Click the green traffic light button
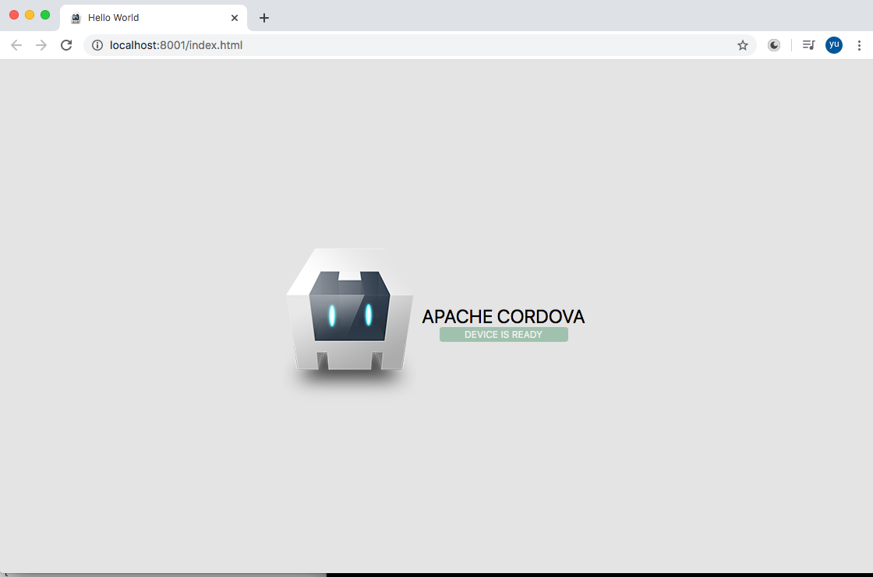The image size is (873, 577). tap(45, 14)
